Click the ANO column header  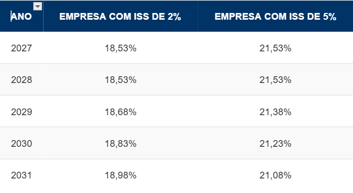pos(21,17)
